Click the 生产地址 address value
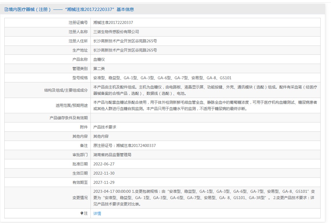 (x=125, y=50)
